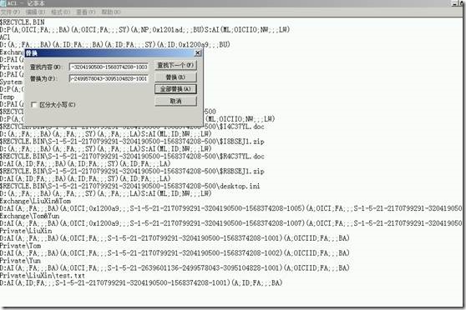Click the line "Private\Tom"

(21, 246)
